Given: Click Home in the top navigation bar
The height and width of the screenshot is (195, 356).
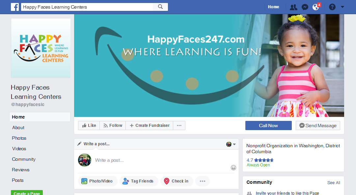Looking at the screenshot, I should click(x=273, y=7).
